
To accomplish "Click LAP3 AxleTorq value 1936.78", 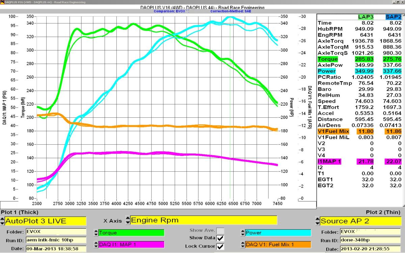I will pos(362,41).
